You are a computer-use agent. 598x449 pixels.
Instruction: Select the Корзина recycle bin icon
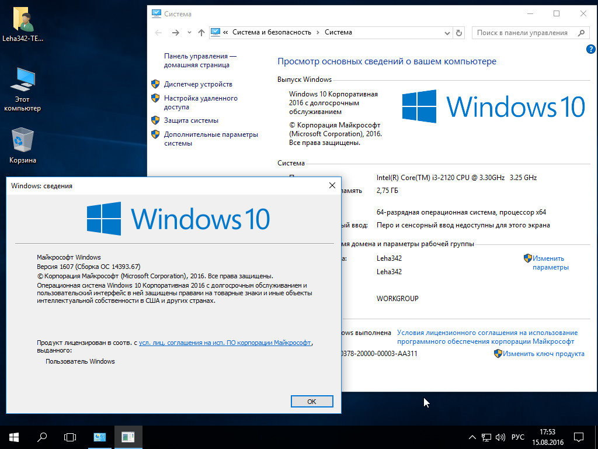[23, 146]
